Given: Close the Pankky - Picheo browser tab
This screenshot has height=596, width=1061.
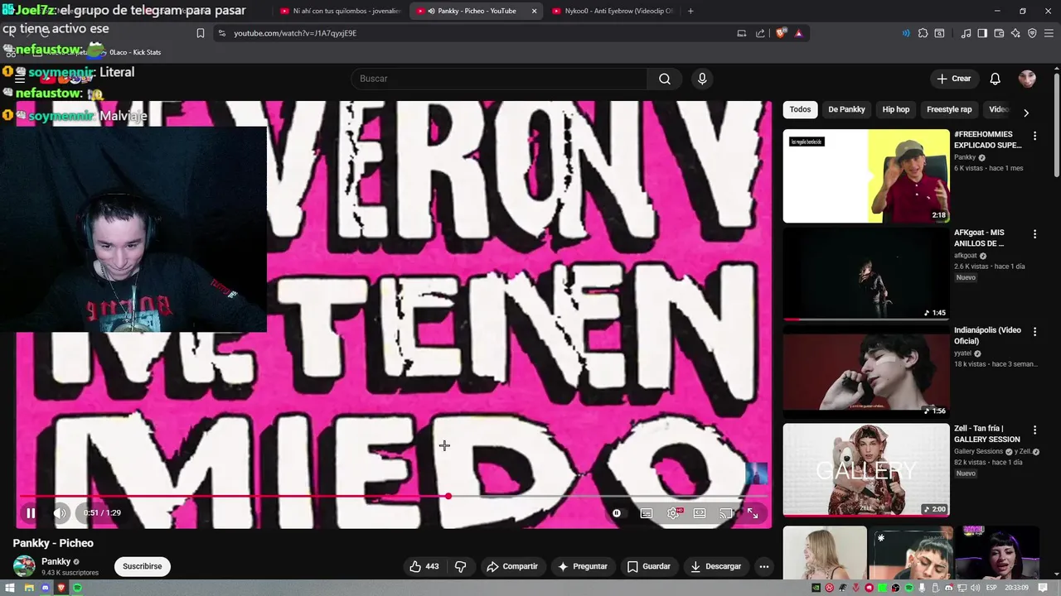Looking at the screenshot, I should [x=534, y=11].
